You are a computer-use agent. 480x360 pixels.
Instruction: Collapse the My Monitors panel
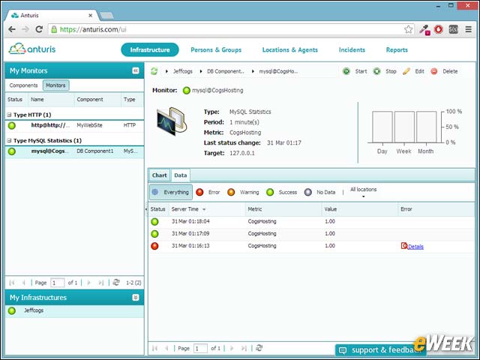[136, 70]
